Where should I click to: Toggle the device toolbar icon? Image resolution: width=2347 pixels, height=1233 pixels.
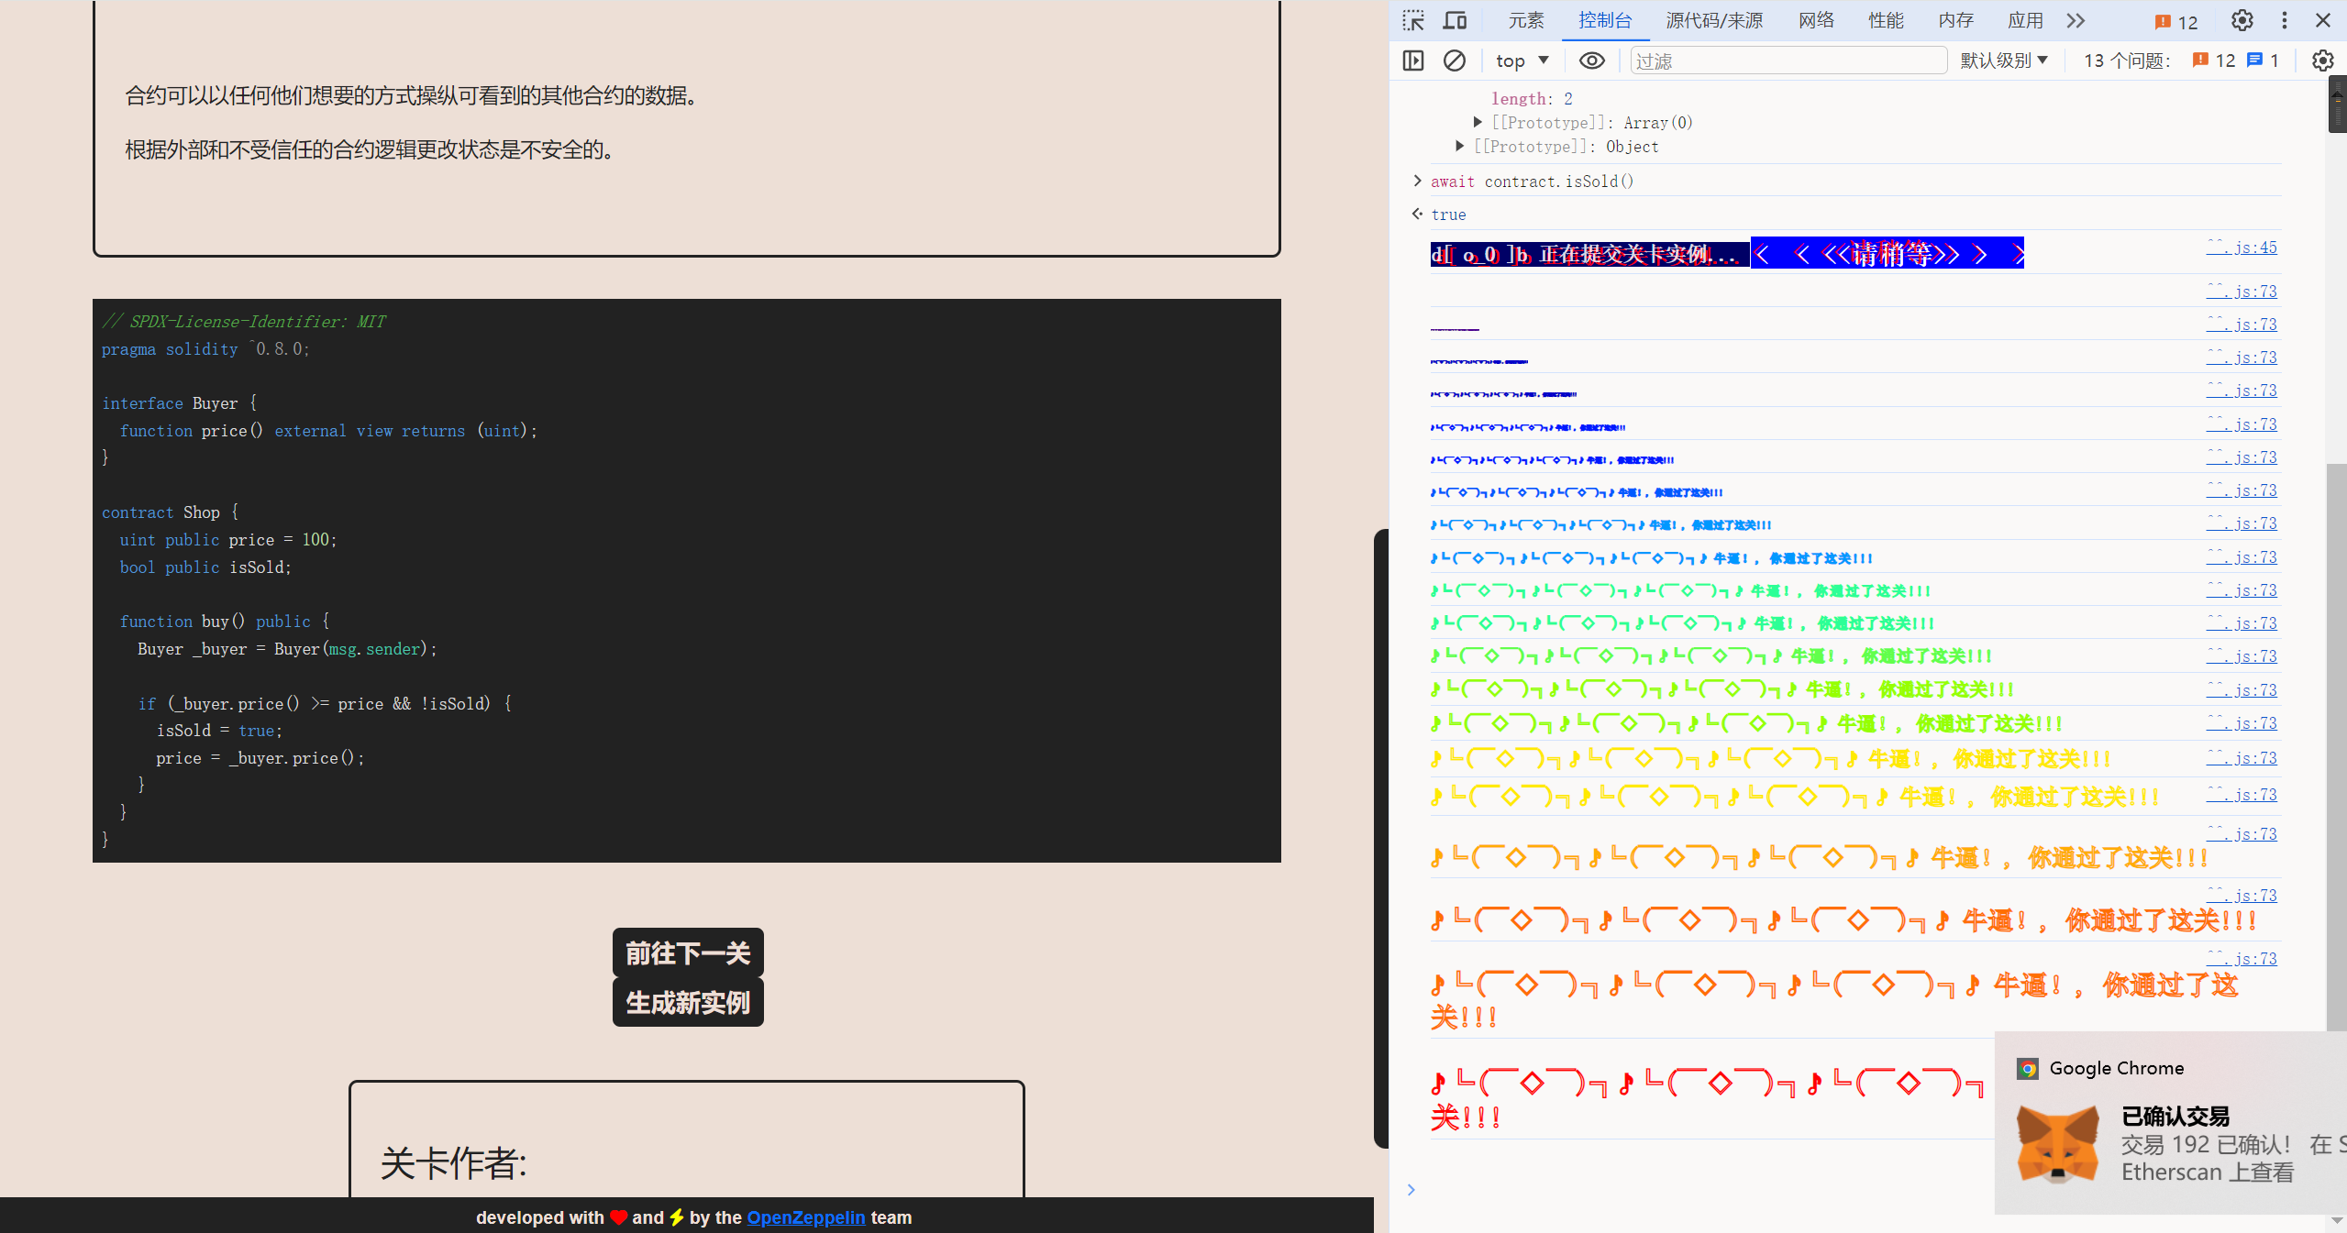tap(1456, 20)
